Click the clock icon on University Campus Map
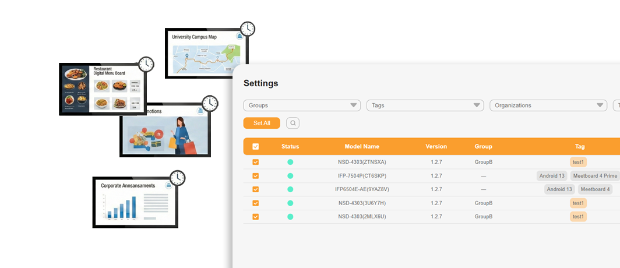Image resolution: width=620 pixels, height=268 pixels. tap(248, 29)
